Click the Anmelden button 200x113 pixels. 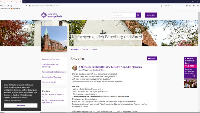151,15
